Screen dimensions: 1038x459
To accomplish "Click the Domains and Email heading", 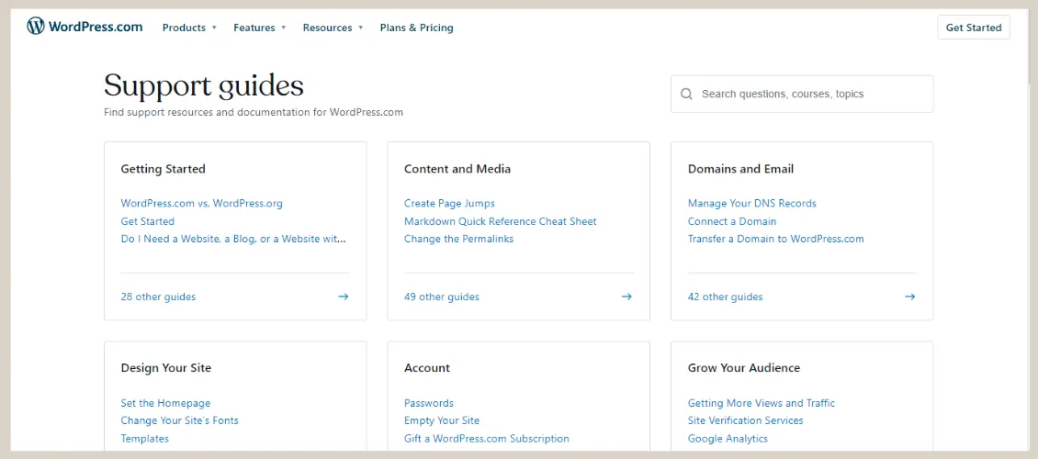I will (740, 169).
